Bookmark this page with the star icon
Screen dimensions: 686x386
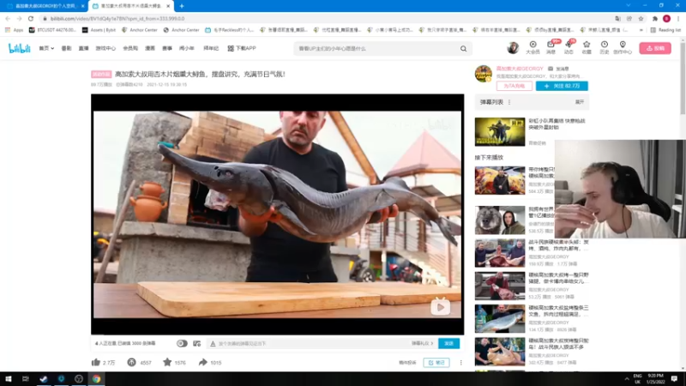tap(641, 18)
